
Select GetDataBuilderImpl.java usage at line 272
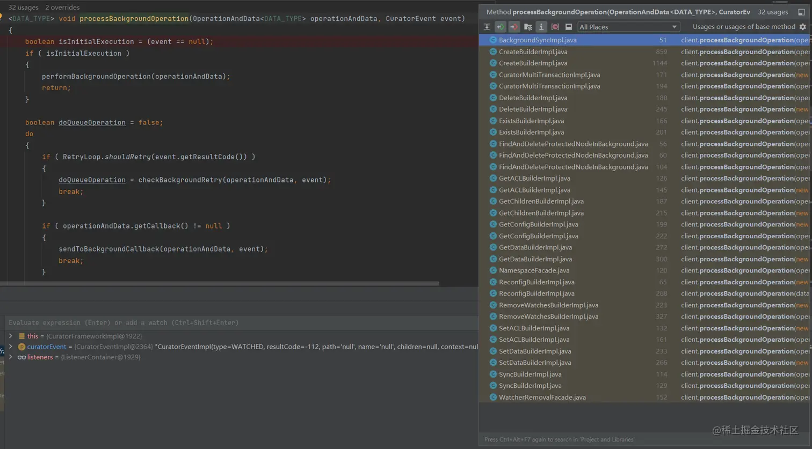tap(645, 248)
